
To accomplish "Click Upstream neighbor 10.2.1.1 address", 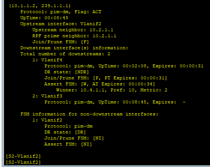I will pyautogui.click(x=101, y=30).
